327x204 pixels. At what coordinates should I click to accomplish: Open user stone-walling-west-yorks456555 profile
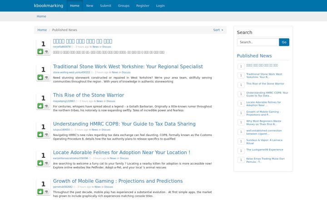coord(71,73)
